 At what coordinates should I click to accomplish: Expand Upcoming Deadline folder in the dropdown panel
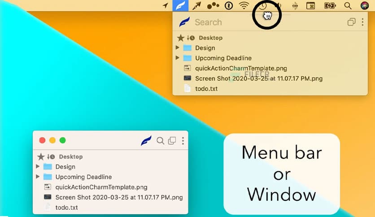point(178,57)
